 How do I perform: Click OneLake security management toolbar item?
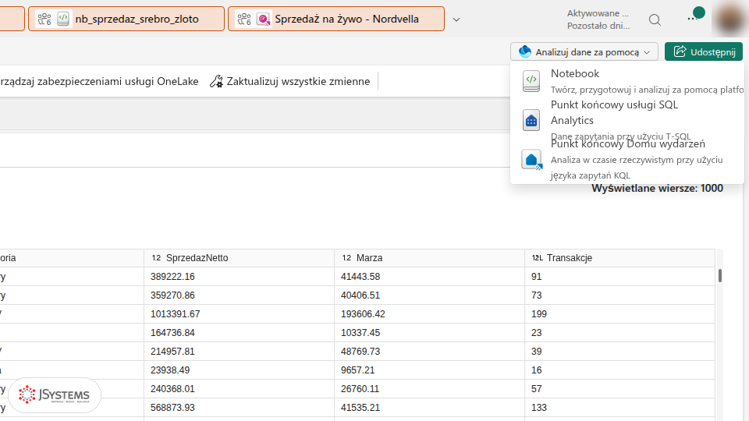(x=99, y=81)
